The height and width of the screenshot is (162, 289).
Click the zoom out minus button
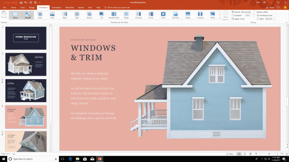click(x=260, y=154)
